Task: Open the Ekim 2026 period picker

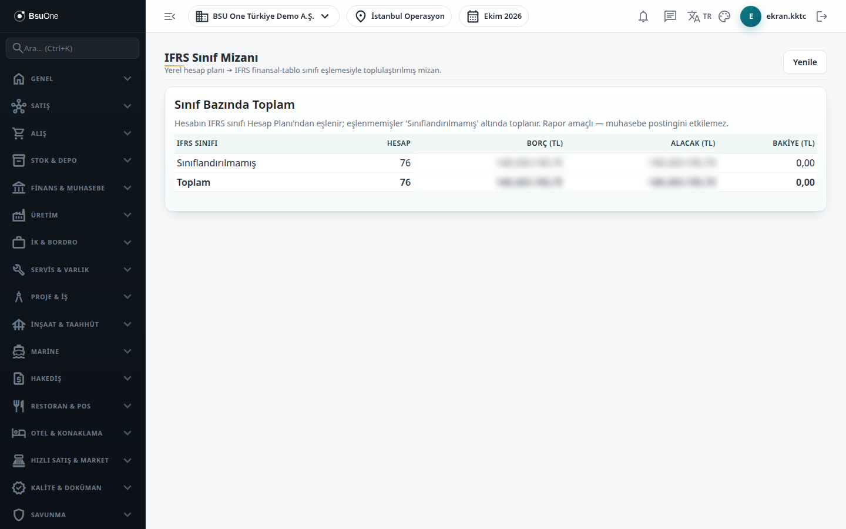Action: point(493,16)
